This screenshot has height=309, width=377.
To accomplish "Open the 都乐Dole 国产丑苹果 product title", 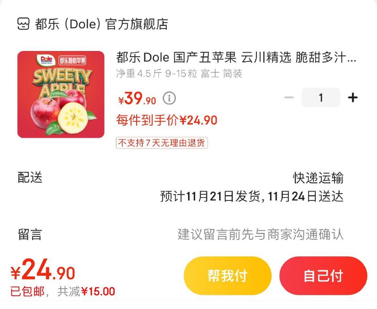I will [236, 58].
